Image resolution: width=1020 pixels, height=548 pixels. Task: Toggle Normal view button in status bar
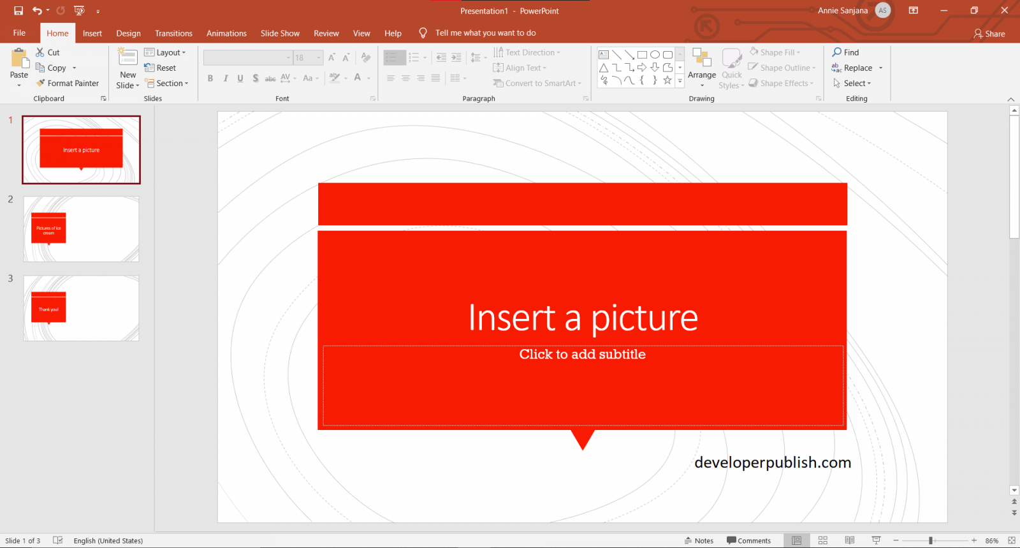click(796, 540)
